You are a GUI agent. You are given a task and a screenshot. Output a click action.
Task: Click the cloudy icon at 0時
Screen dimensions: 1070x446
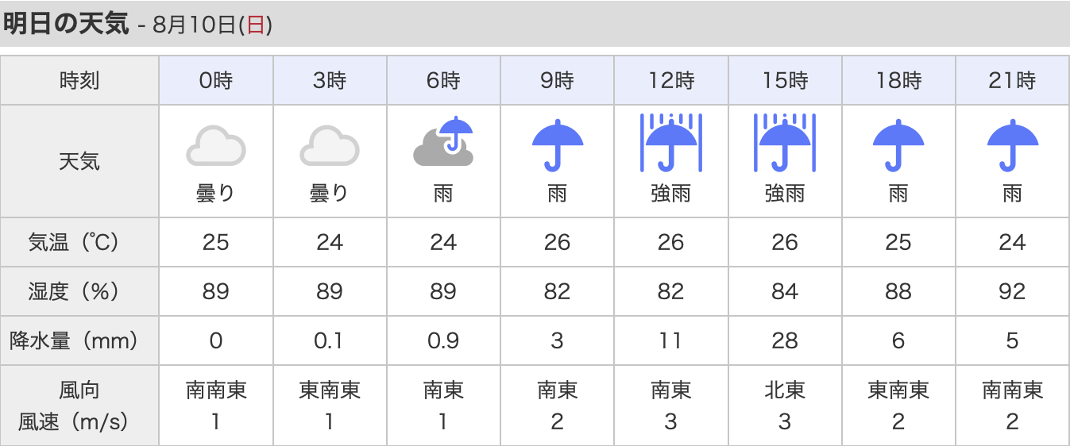click(215, 147)
